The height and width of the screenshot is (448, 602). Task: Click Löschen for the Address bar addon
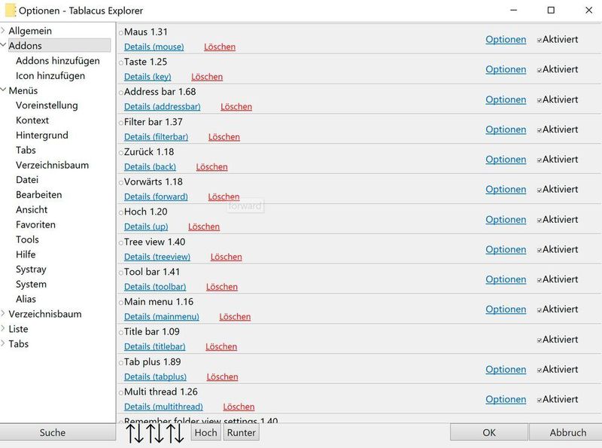pyautogui.click(x=235, y=107)
